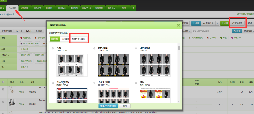Screen dimensions: 254x114
Task: Click the blue 搜索 magnifier button
Action: pyautogui.click(x=237, y=31)
